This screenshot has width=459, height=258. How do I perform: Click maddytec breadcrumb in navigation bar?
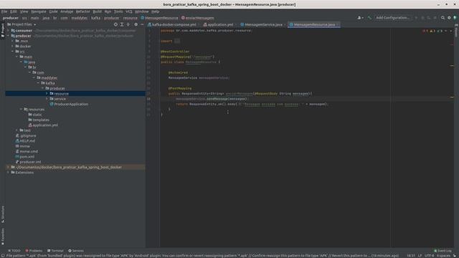80,18
